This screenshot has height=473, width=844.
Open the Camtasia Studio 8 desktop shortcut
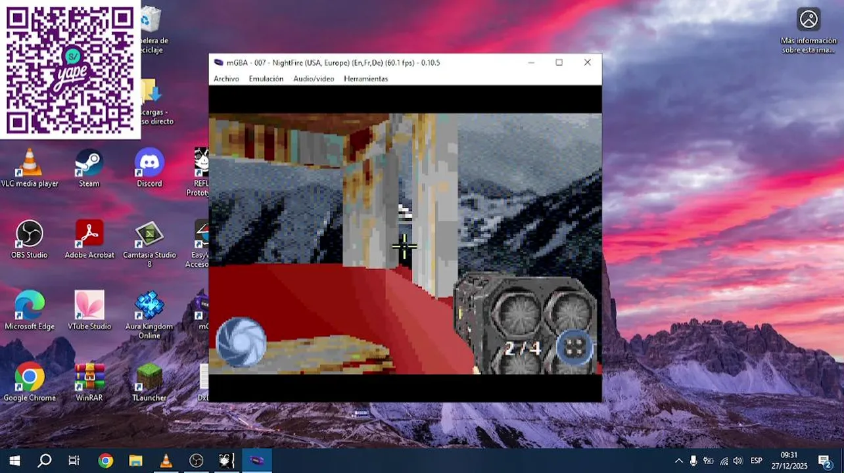pyautogui.click(x=149, y=244)
